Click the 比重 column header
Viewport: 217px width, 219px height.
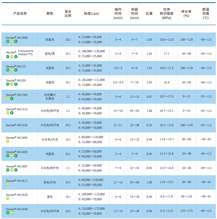[x=149, y=13]
